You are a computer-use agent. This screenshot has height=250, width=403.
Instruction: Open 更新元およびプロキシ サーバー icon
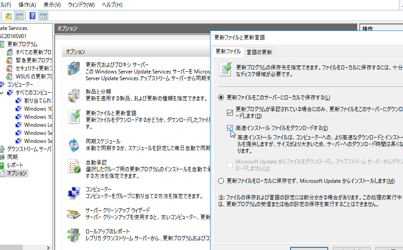point(73,69)
